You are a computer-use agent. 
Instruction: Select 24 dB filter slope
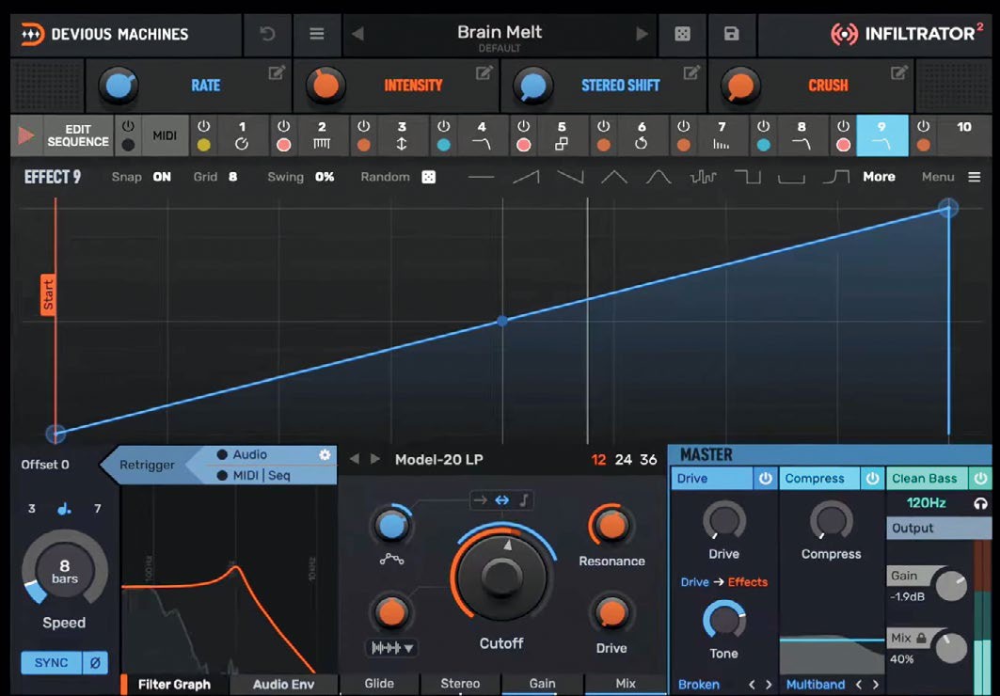(x=623, y=460)
